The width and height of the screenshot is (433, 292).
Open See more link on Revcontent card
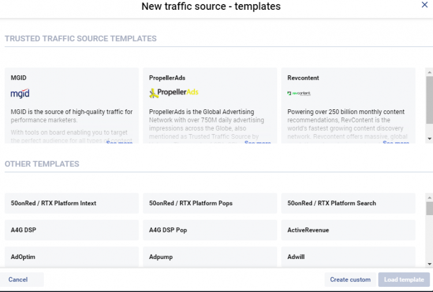click(x=396, y=142)
